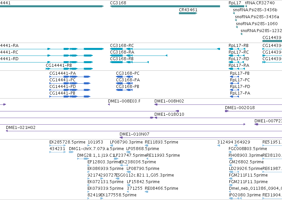Image resolution: width=282 pixels, height=200 pixels.
Task: Click the DME1-010N07 label
Action: point(134,134)
